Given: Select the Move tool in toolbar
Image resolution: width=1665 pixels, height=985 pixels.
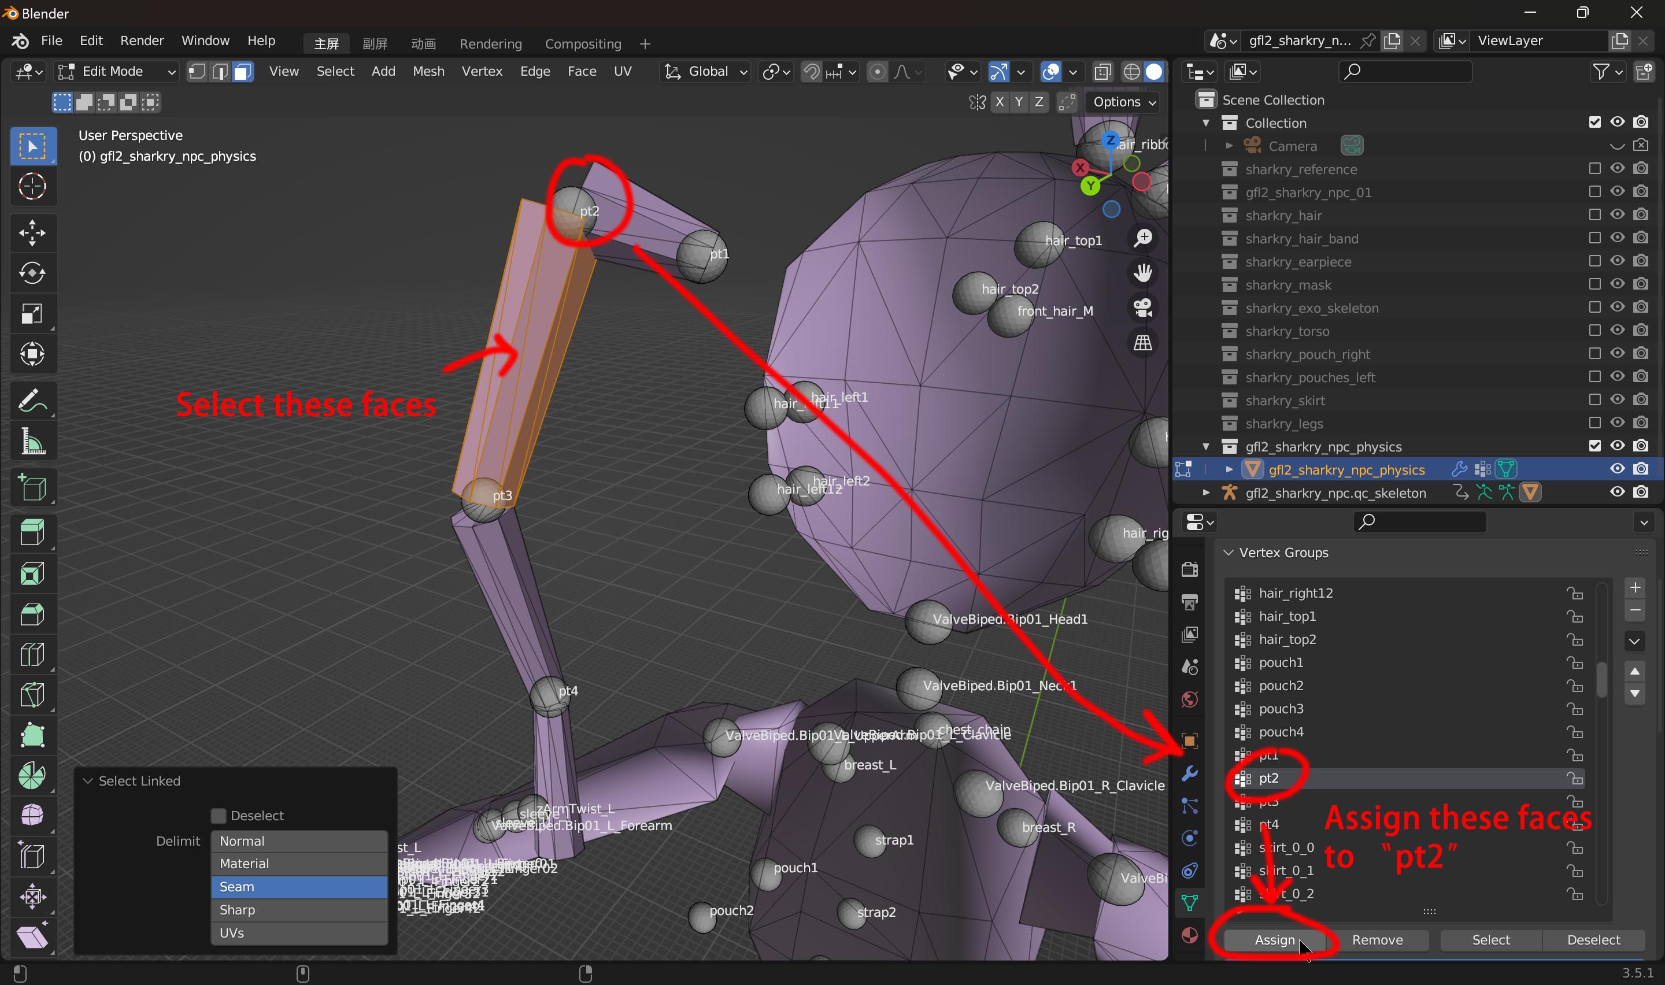Looking at the screenshot, I should coord(32,232).
